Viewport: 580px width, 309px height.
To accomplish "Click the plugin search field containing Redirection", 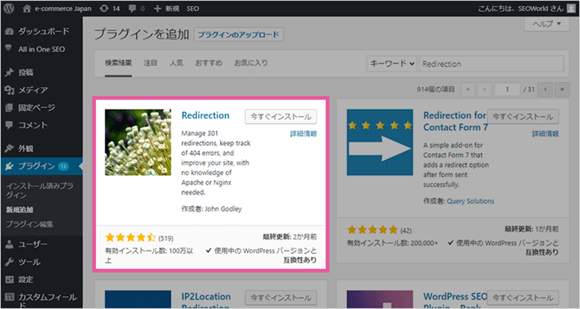I will click(x=492, y=64).
